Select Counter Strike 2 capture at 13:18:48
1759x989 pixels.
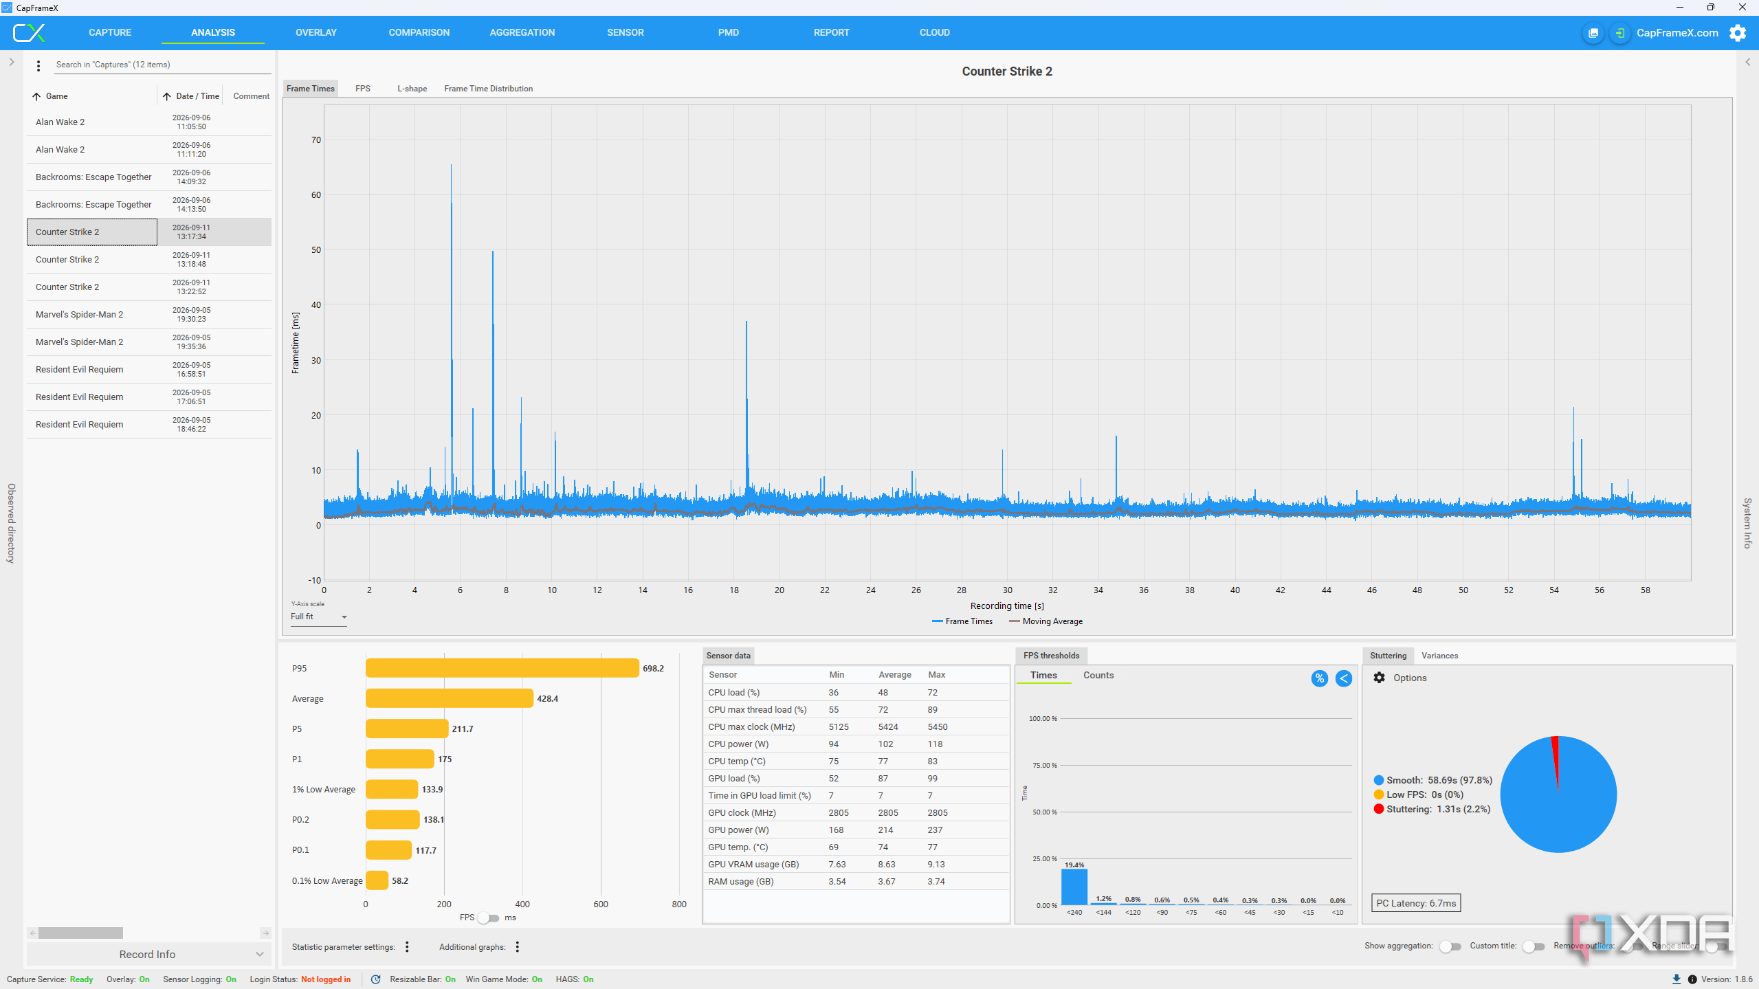[x=148, y=260]
